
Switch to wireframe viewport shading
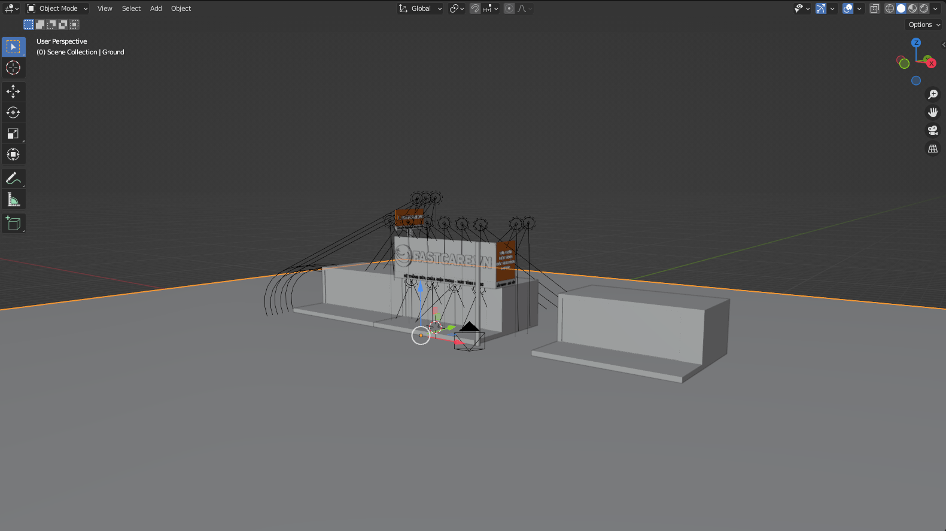point(890,8)
